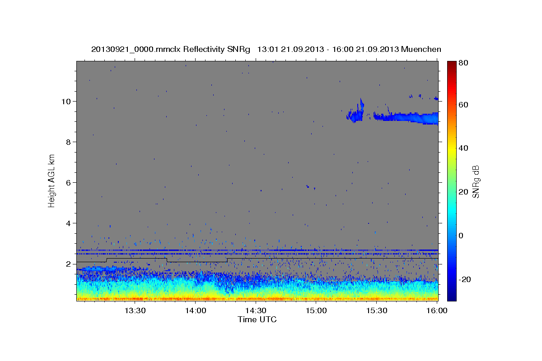Select the 15:30 time tick label
542x361 pixels.
coord(377,310)
